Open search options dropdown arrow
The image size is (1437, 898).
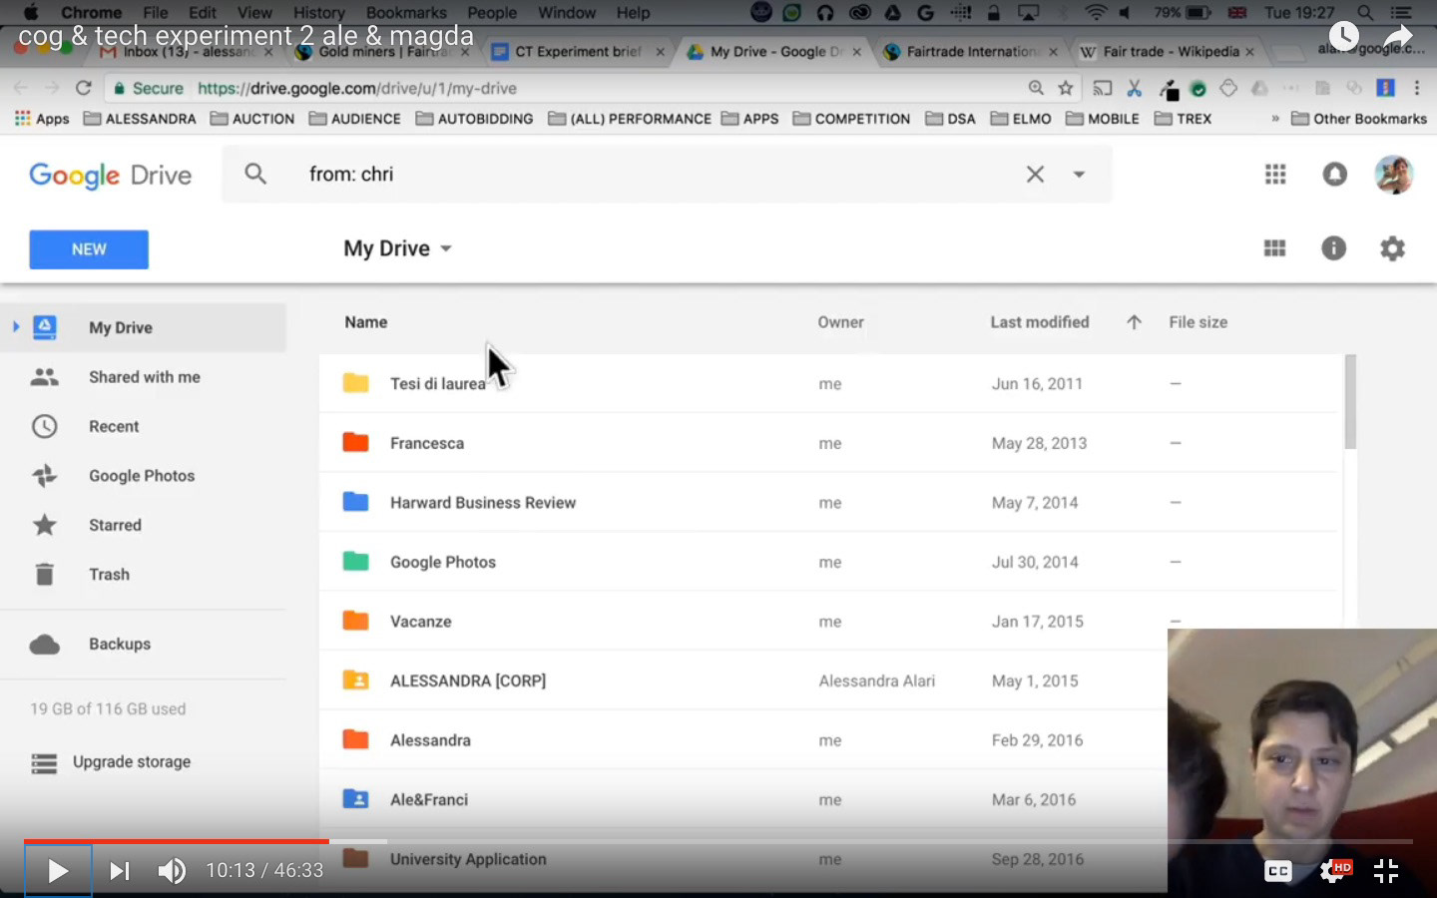click(1079, 174)
